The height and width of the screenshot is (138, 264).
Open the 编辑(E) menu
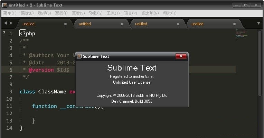pos(27,13)
